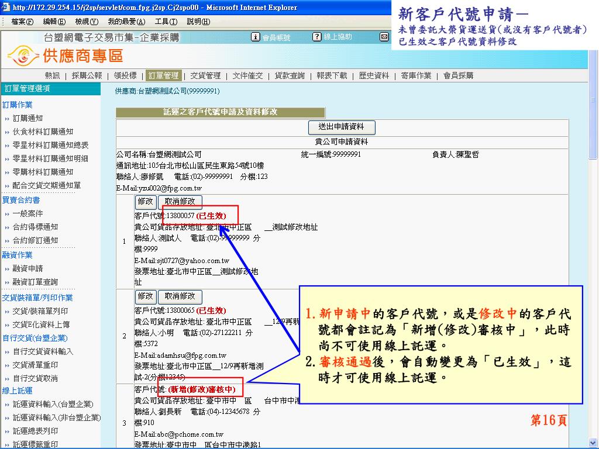Open 交貨/裝箱單列印 in the sidebar
The image size is (599, 449).
click(x=40, y=311)
